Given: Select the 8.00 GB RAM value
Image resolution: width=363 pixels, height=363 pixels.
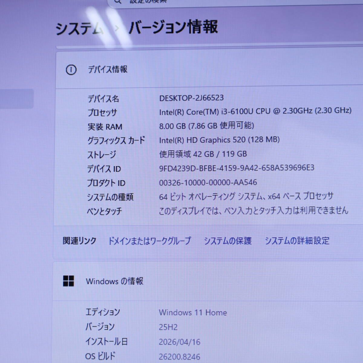Looking at the screenshot, I should click(x=207, y=126).
